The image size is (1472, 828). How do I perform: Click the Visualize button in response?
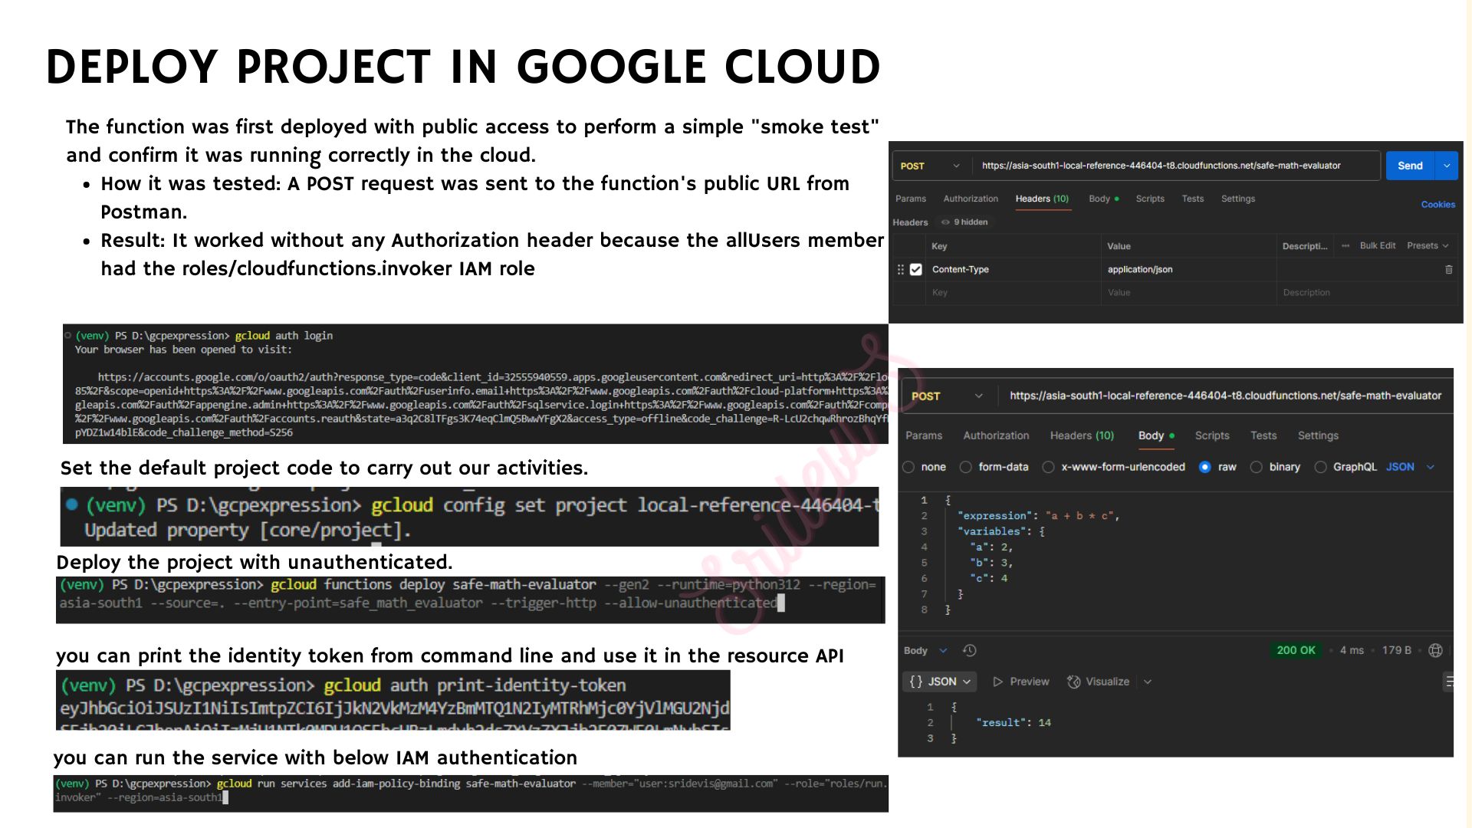(1099, 682)
